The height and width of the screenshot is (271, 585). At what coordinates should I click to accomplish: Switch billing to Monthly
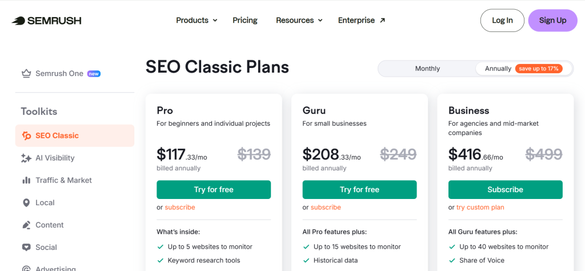pos(427,69)
